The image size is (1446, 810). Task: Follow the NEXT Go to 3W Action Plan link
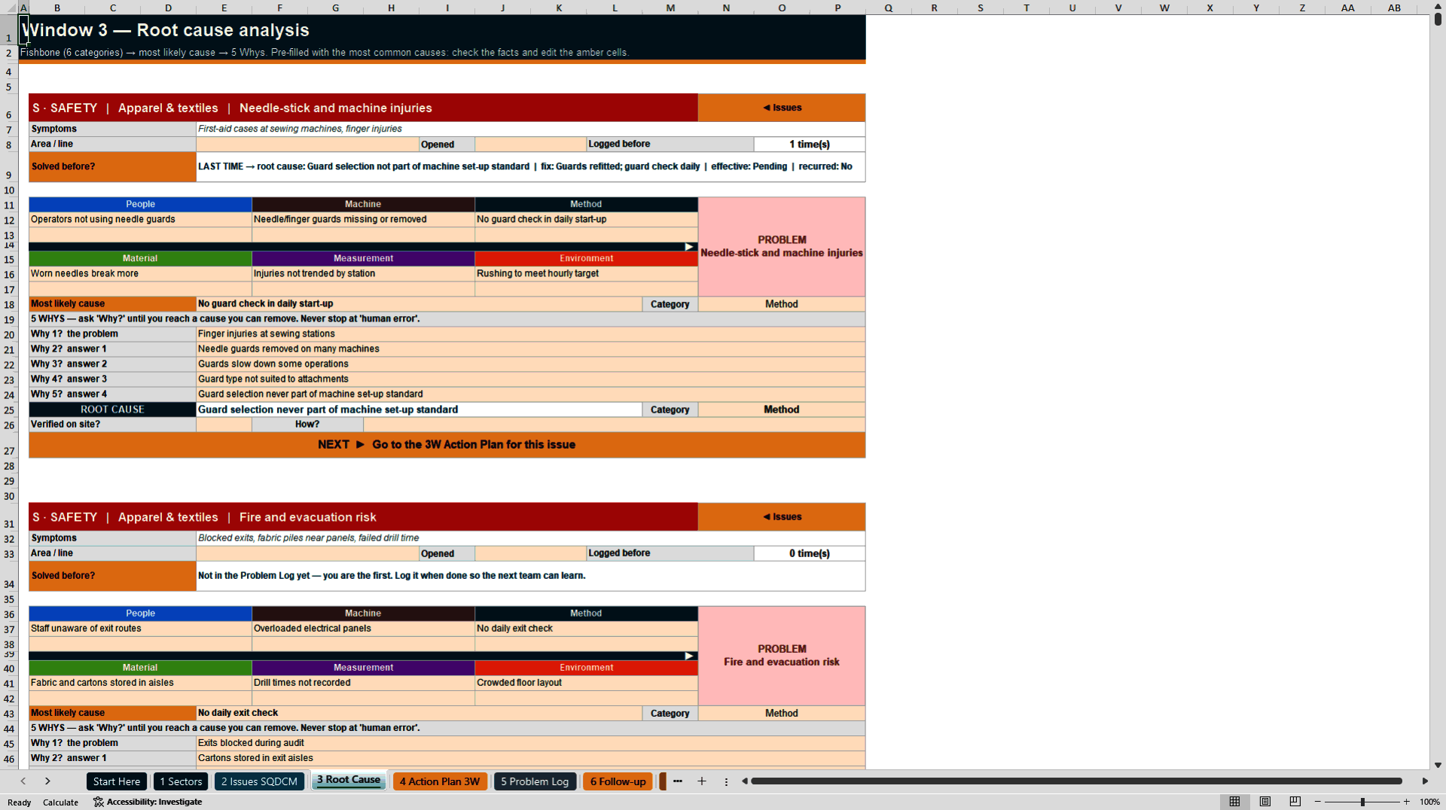(447, 445)
